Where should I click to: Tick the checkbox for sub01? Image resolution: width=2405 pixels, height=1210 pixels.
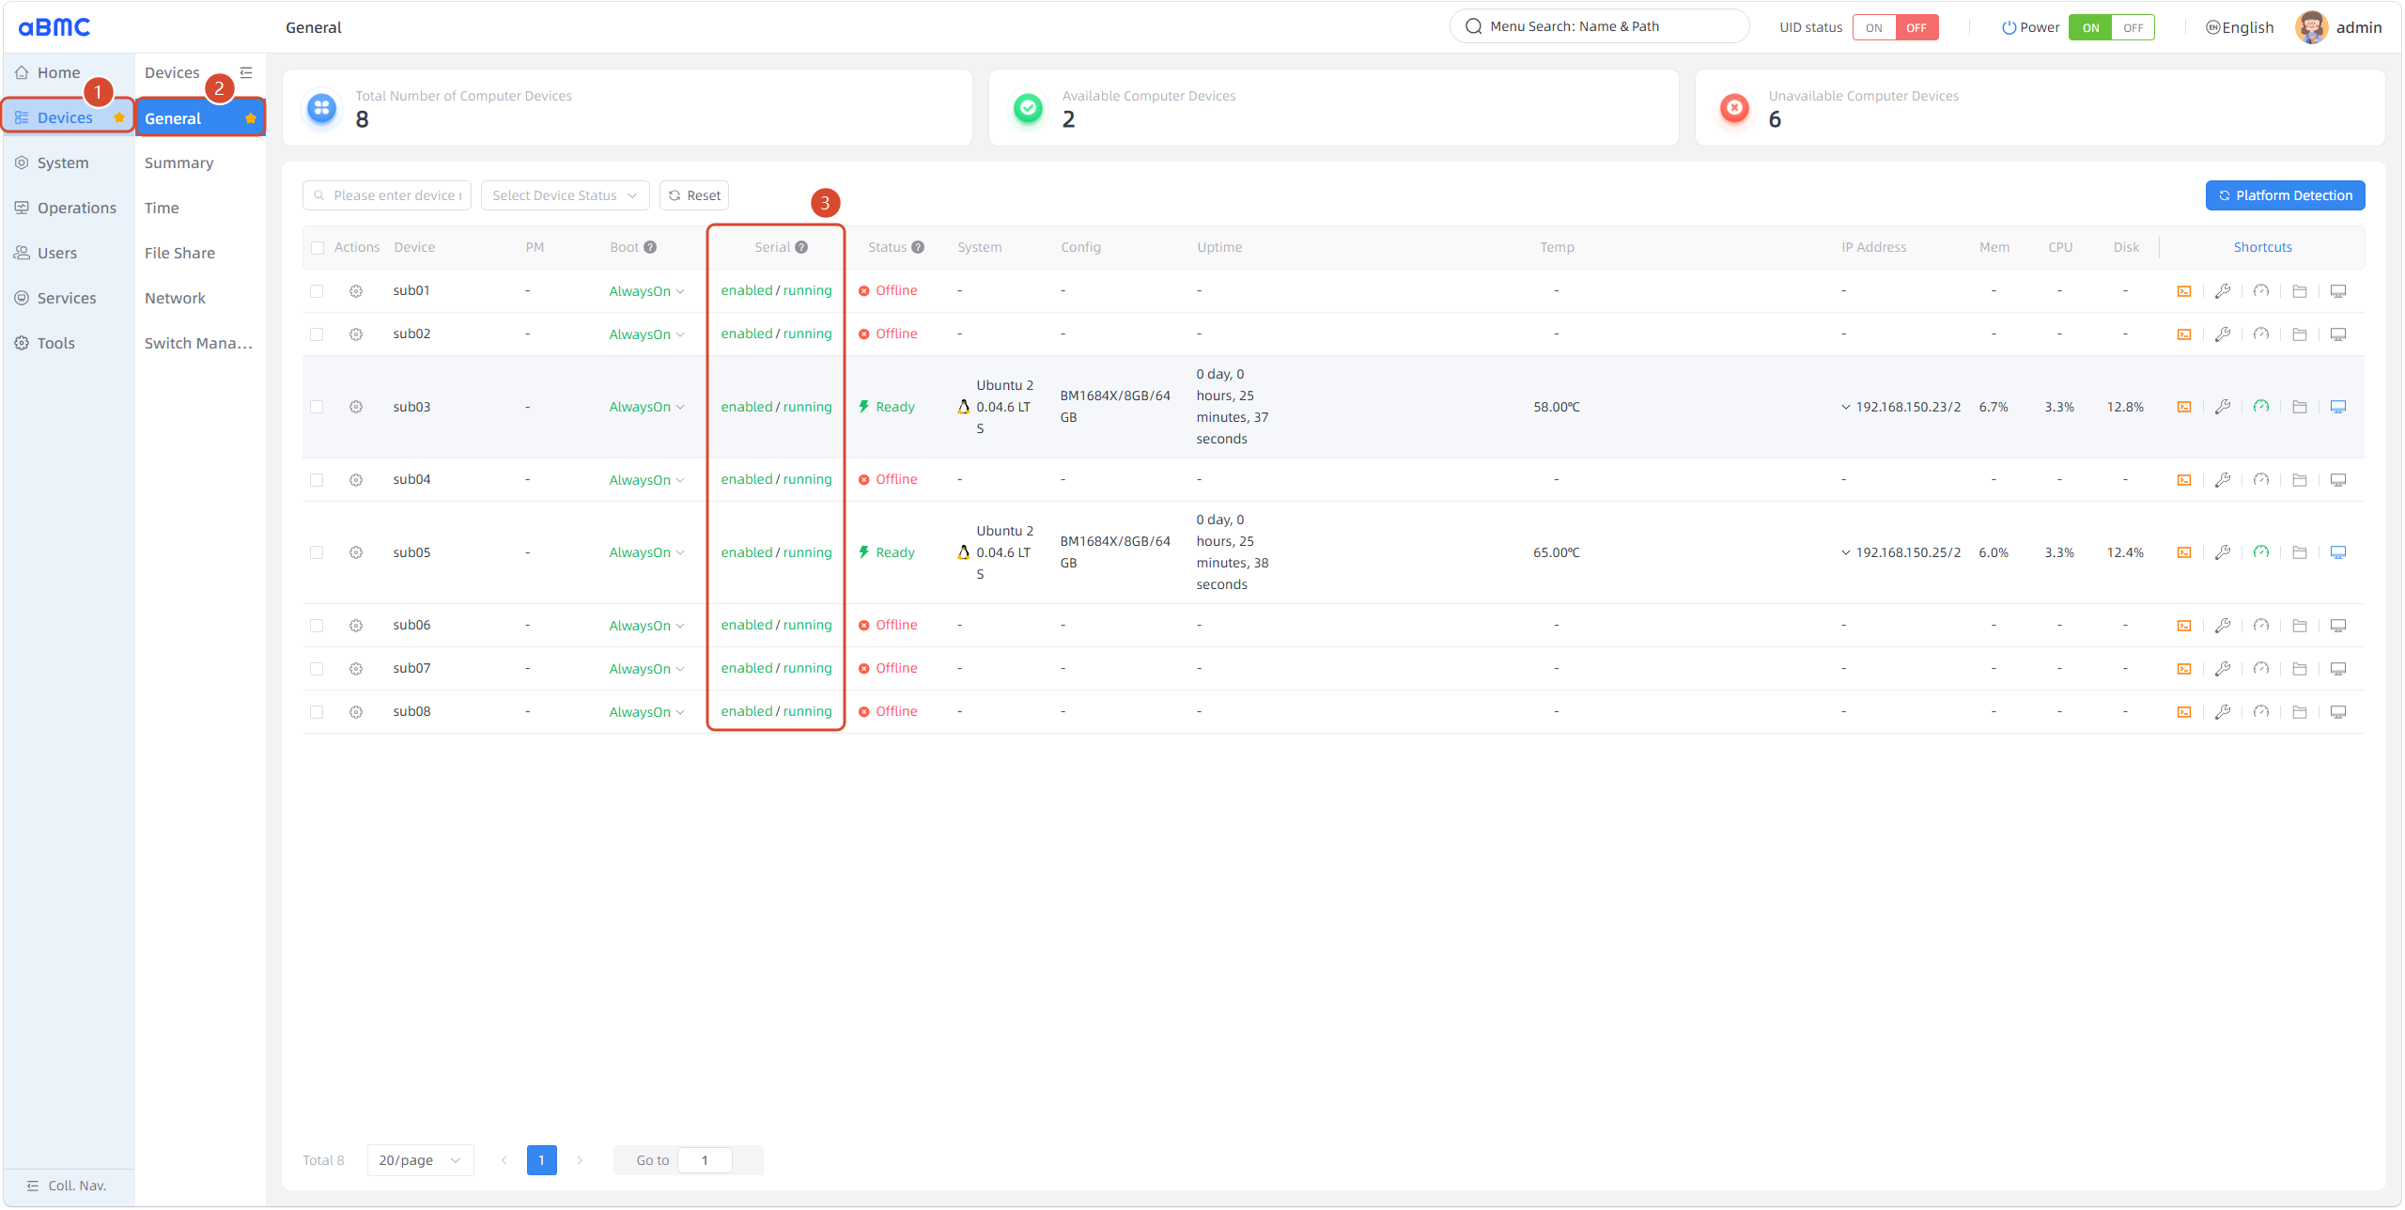point(317,291)
